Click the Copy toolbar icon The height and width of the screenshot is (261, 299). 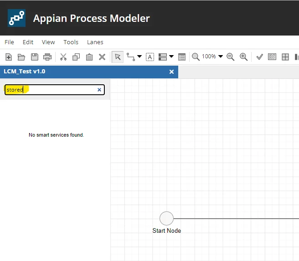click(x=76, y=57)
